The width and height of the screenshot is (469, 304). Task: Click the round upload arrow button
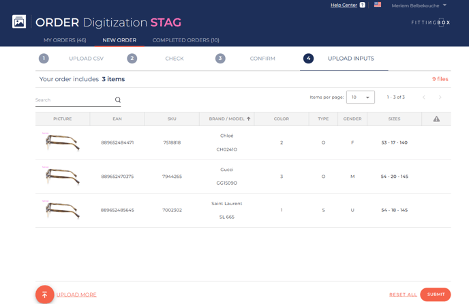click(44, 294)
